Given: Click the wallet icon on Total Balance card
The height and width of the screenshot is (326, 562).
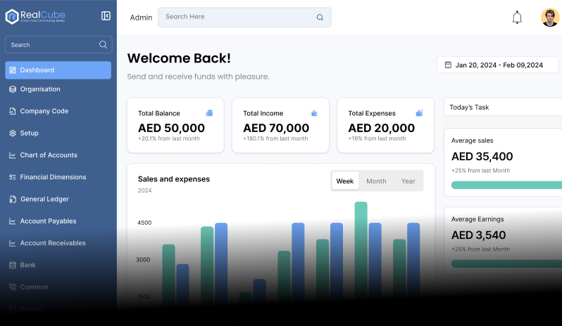Looking at the screenshot, I should click(209, 113).
